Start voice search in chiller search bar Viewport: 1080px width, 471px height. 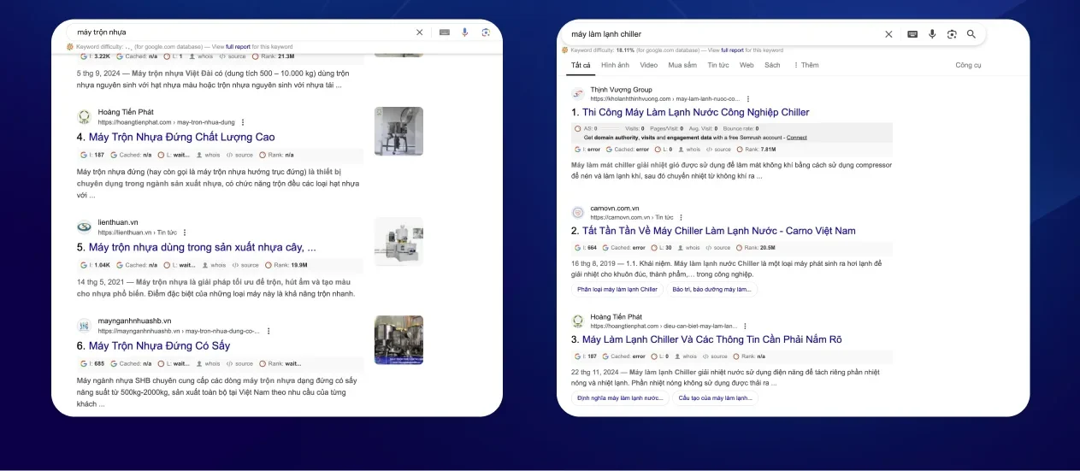[x=933, y=34]
